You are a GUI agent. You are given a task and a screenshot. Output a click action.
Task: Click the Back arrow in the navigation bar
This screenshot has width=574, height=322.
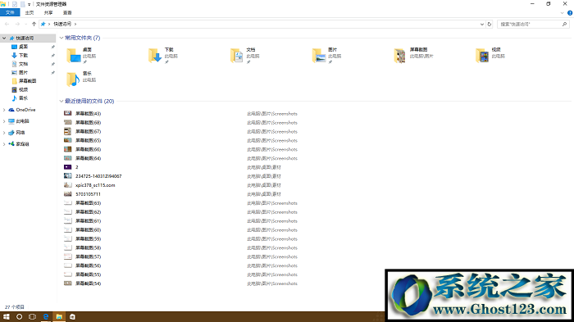7,24
